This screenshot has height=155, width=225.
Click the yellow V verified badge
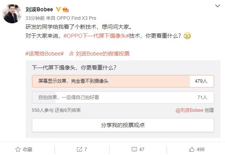coord(58,9)
